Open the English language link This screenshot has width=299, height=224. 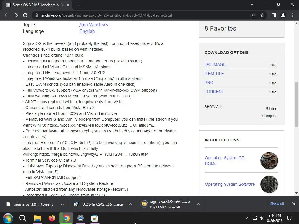pos(87,31)
